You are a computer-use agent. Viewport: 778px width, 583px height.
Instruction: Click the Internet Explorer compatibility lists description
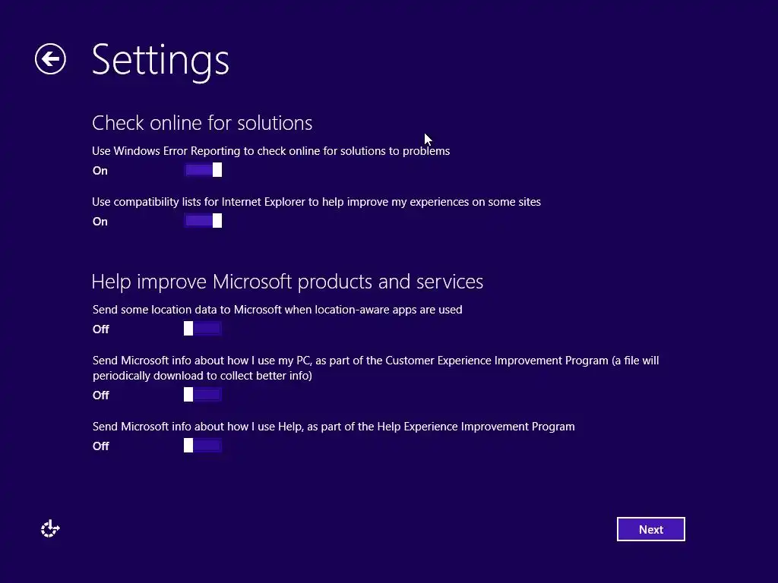(x=317, y=202)
